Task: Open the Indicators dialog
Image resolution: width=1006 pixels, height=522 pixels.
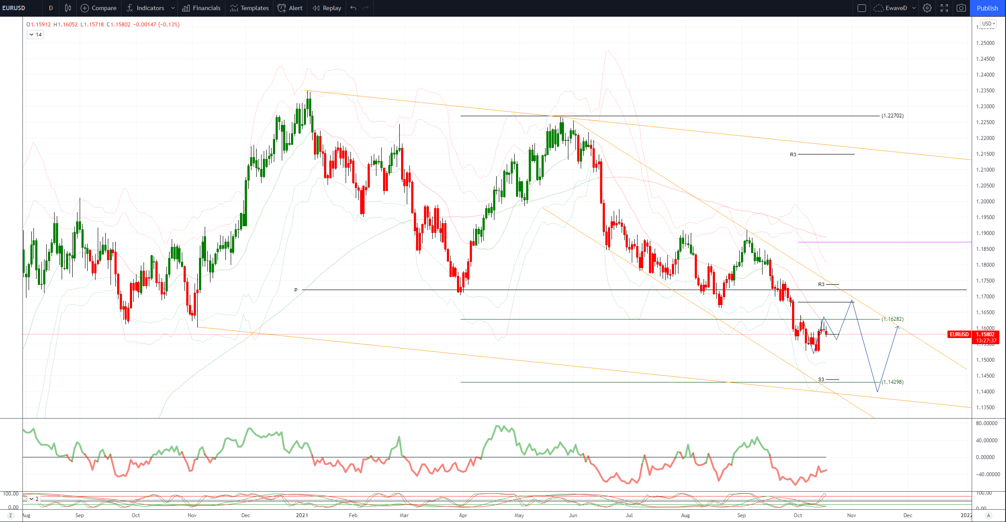Action: [146, 8]
